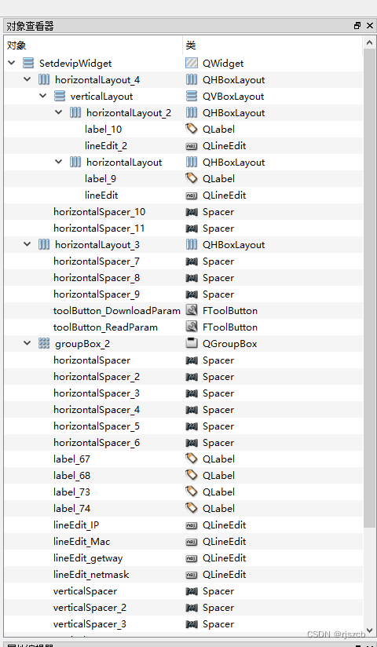Viewport: 377px width, 647px height.
Task: Select the lineEdit_netmask item
Action: (91, 575)
